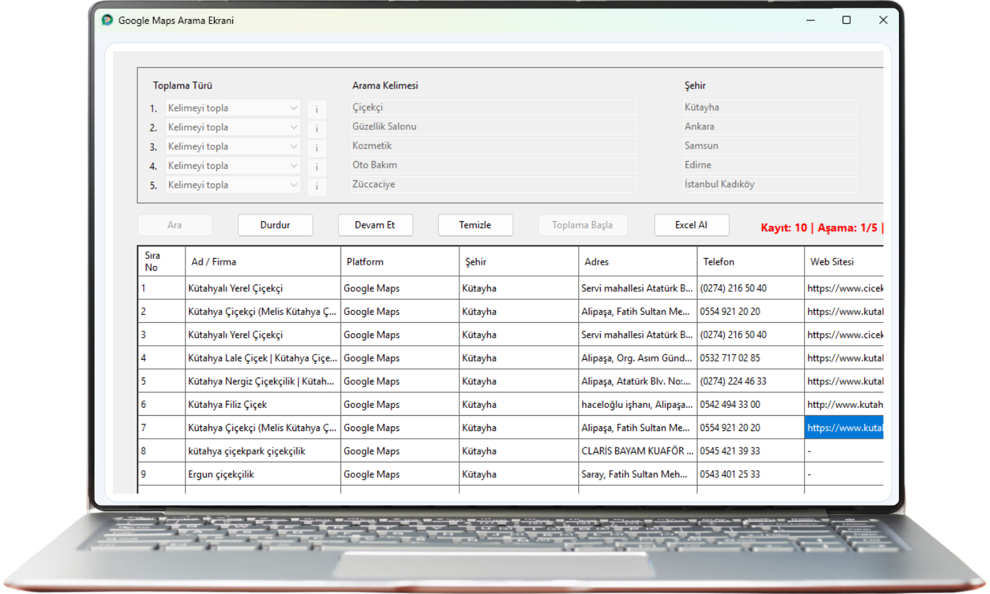Expand the second Toplama Türü dropdown
990x594 pixels.
[232, 127]
